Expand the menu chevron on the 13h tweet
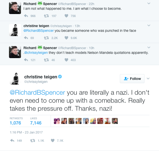 coord(149,26)
